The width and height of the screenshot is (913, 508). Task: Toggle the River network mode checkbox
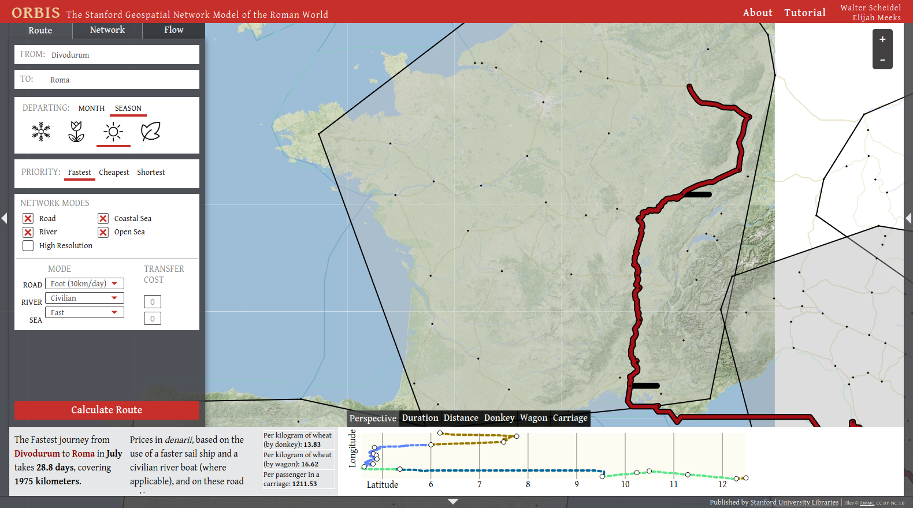click(x=28, y=232)
